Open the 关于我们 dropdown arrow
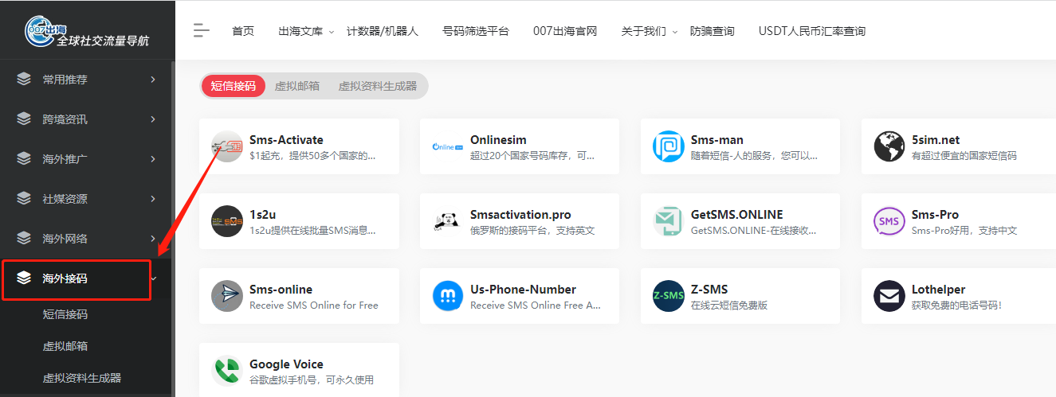This screenshot has width=1056, height=397. pyautogui.click(x=675, y=32)
